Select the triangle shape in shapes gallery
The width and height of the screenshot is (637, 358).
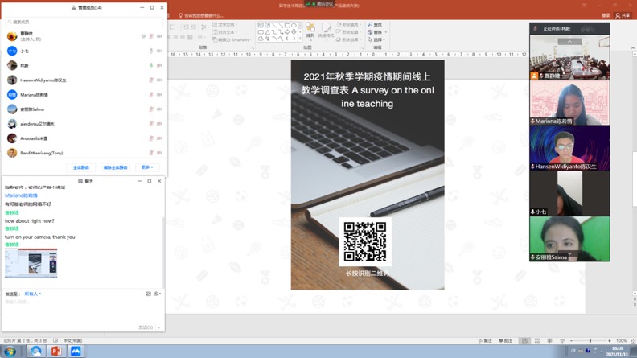(x=267, y=31)
